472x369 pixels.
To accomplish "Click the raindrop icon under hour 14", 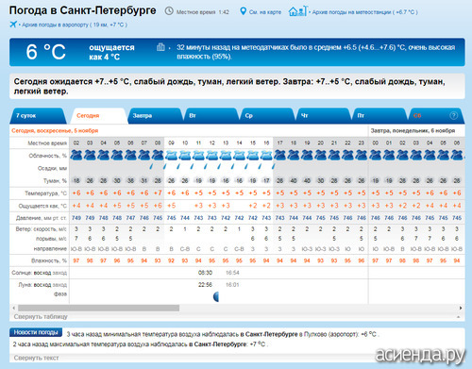I will tap(233, 166).
